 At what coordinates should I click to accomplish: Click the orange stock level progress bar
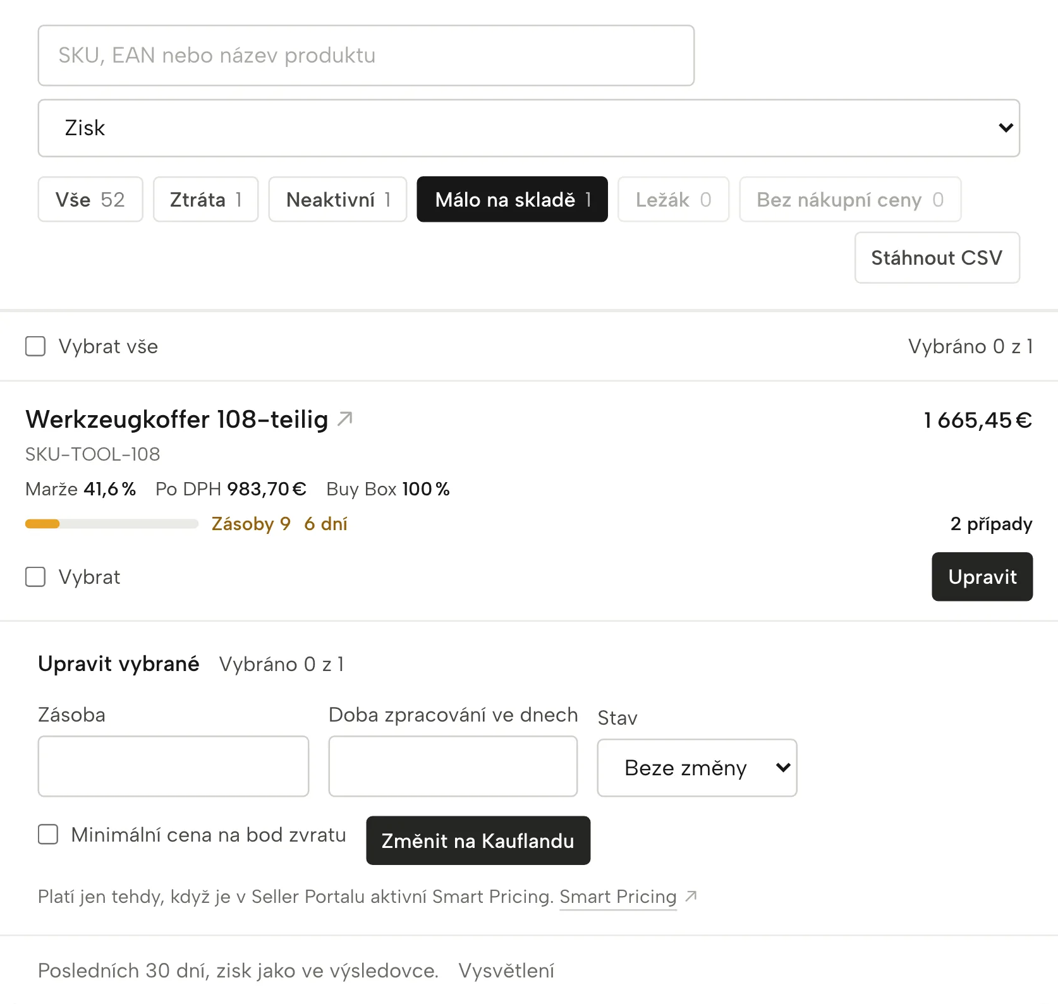[112, 524]
